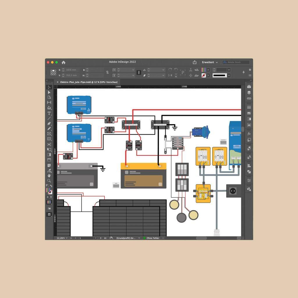This screenshot has width=298, height=298.
Task: Open the Pages panel
Action: [249, 87]
